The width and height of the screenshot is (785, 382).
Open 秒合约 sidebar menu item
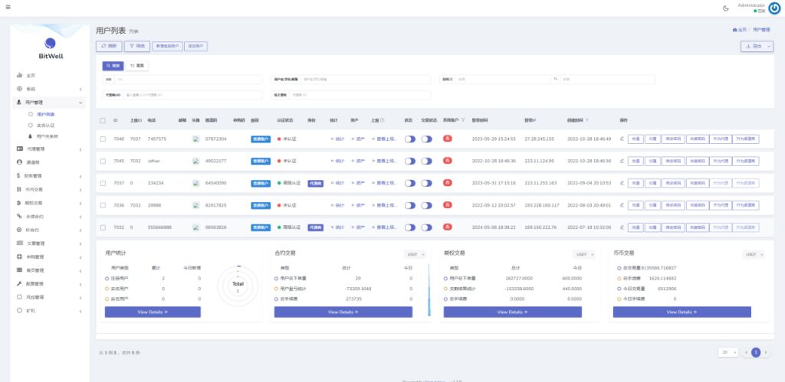[48, 230]
